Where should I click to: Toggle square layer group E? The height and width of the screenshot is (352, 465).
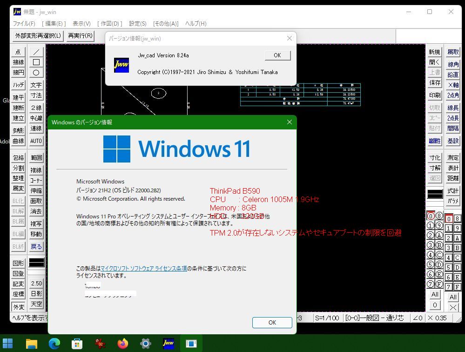[457, 277]
